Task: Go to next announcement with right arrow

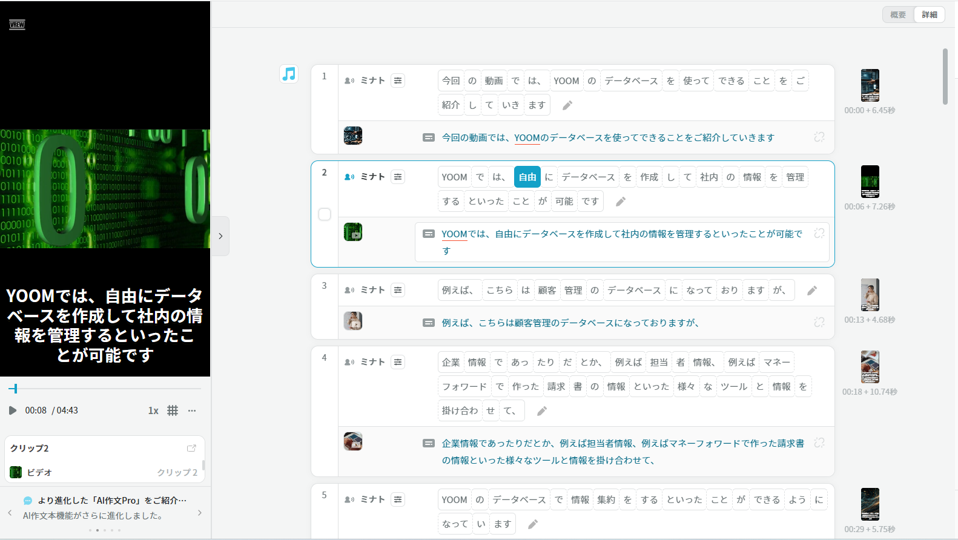Action: (x=200, y=513)
